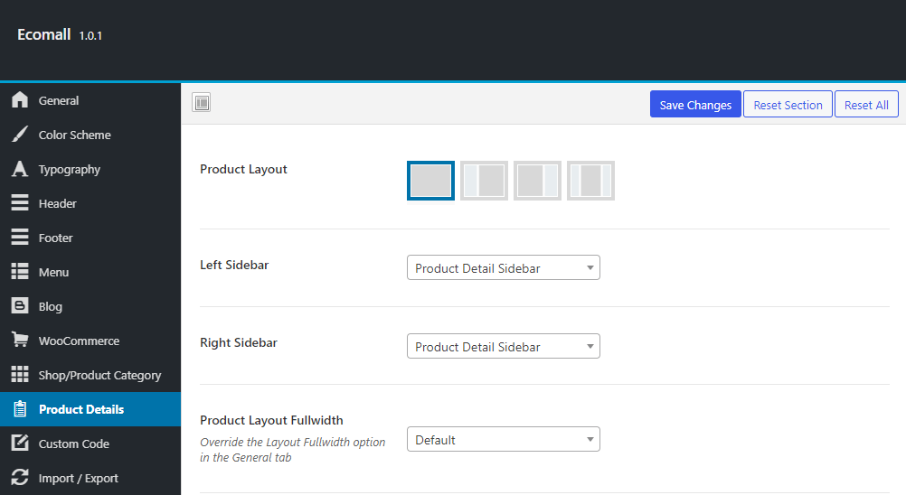This screenshot has width=906, height=495.
Task: Open the Header settings section
Action: 90,203
